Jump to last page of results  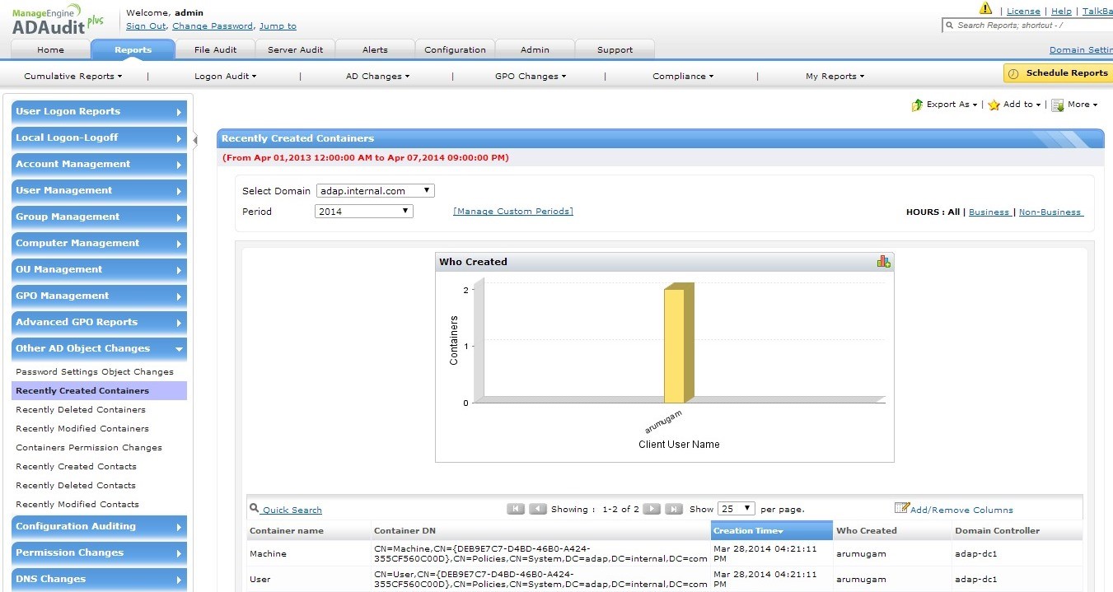[x=673, y=509]
